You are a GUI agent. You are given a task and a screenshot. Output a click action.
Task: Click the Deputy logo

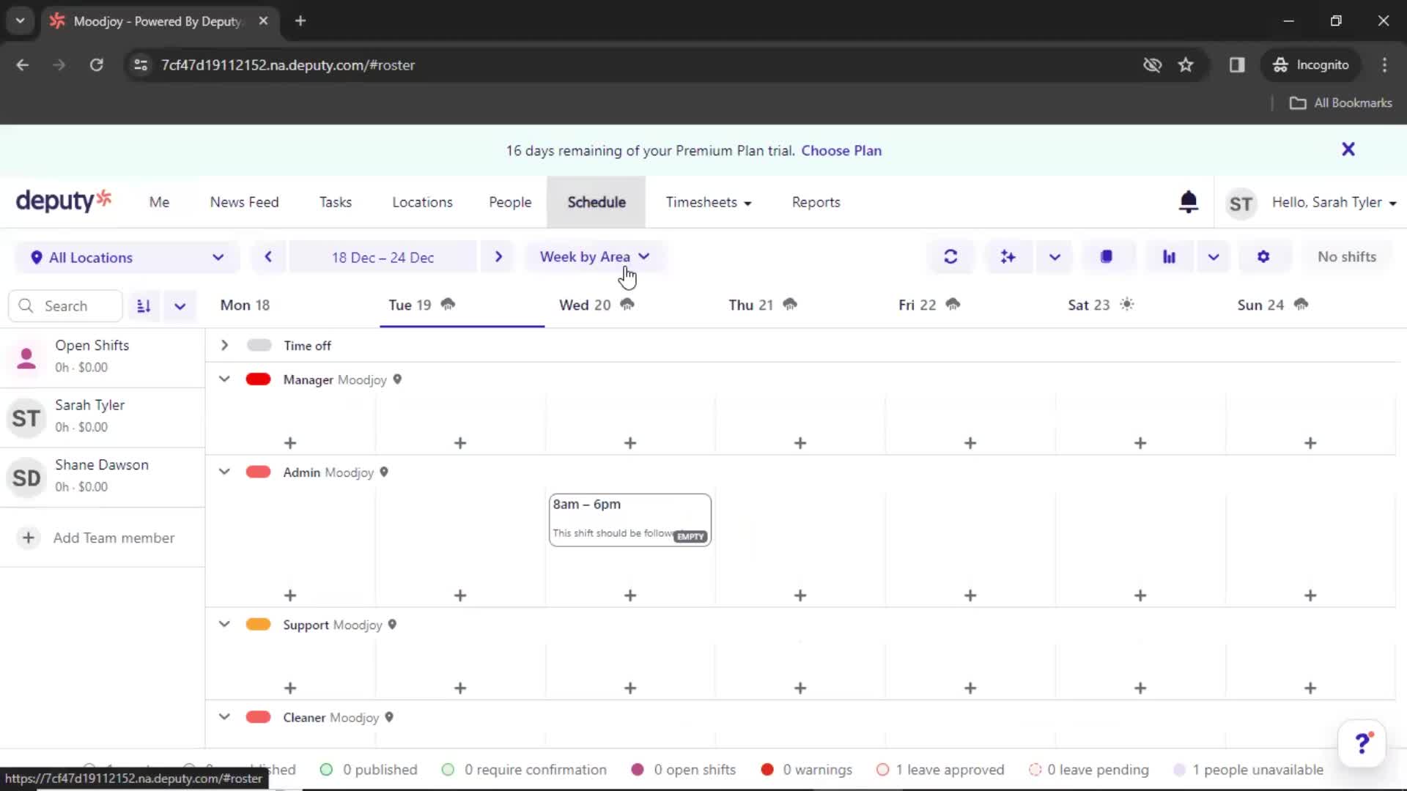pos(64,201)
